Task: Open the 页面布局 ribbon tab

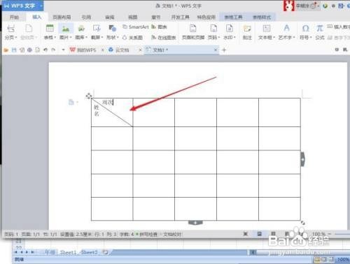Action: [62, 17]
